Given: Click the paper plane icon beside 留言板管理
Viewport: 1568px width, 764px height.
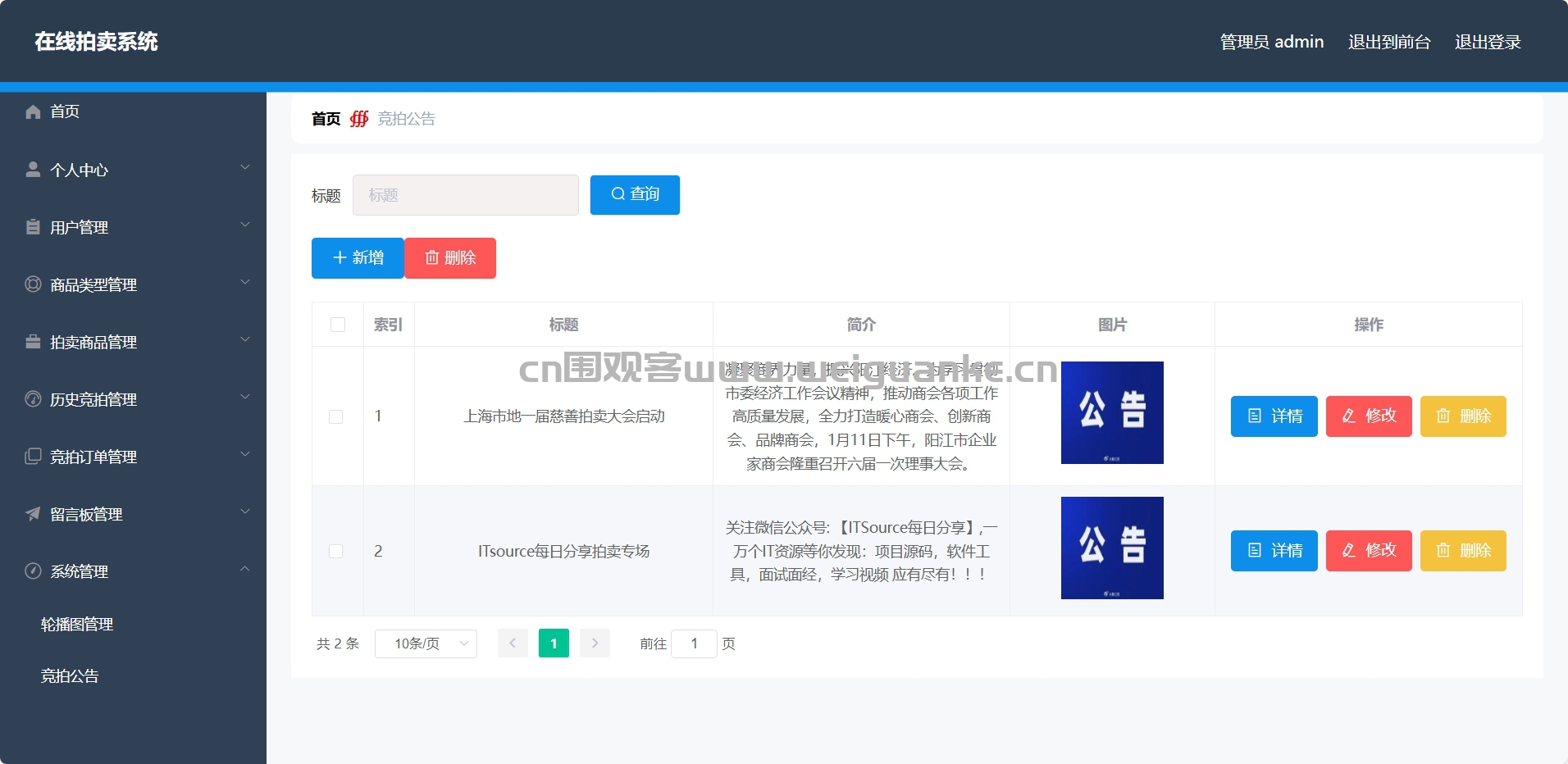Looking at the screenshot, I should click(33, 514).
